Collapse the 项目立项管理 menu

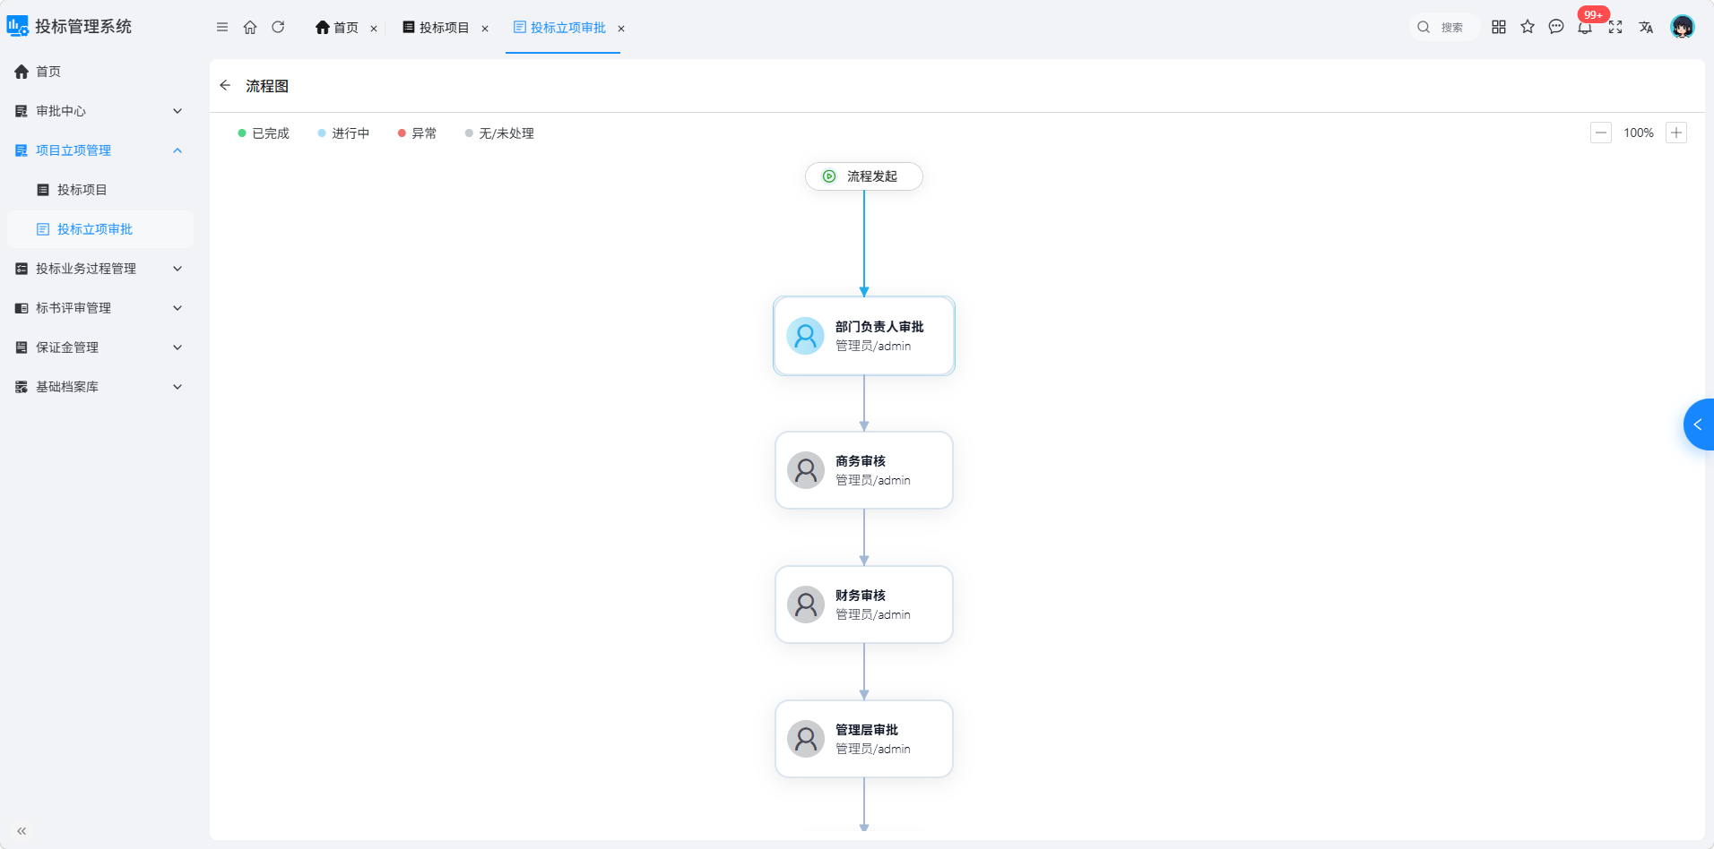click(x=99, y=150)
